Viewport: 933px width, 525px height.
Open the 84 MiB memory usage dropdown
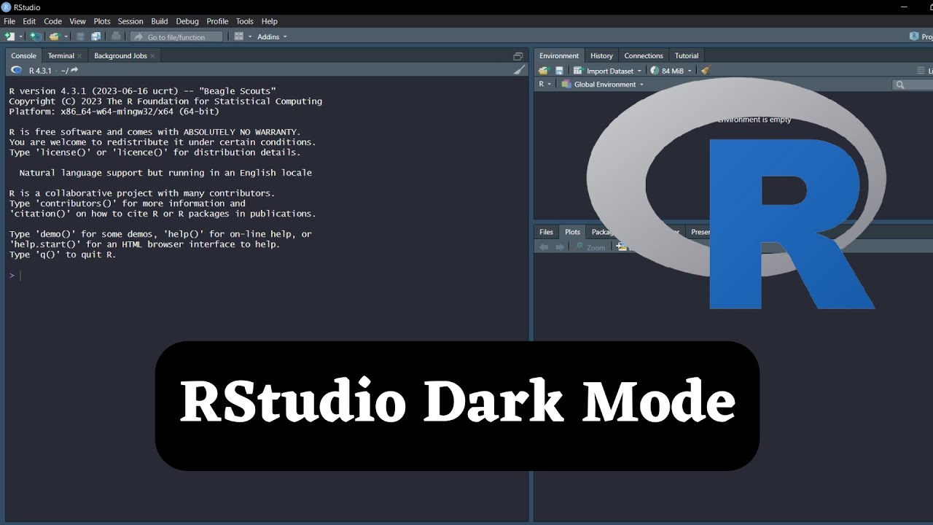[x=671, y=71]
